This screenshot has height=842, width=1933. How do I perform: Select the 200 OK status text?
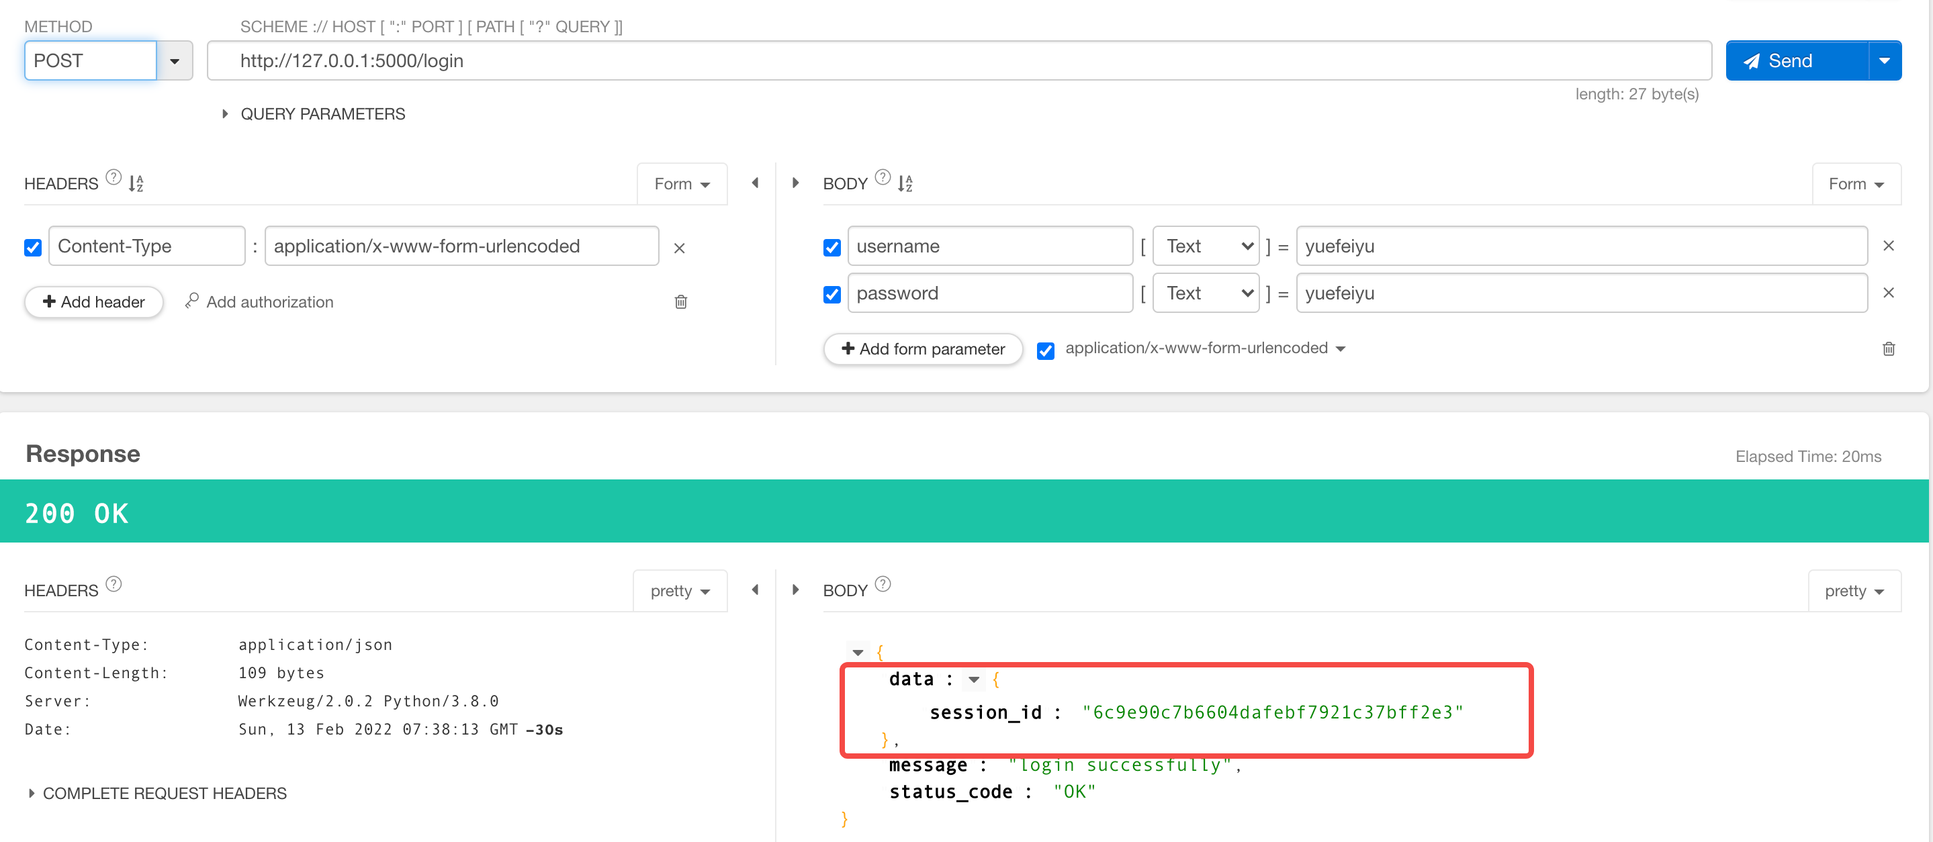tap(77, 514)
